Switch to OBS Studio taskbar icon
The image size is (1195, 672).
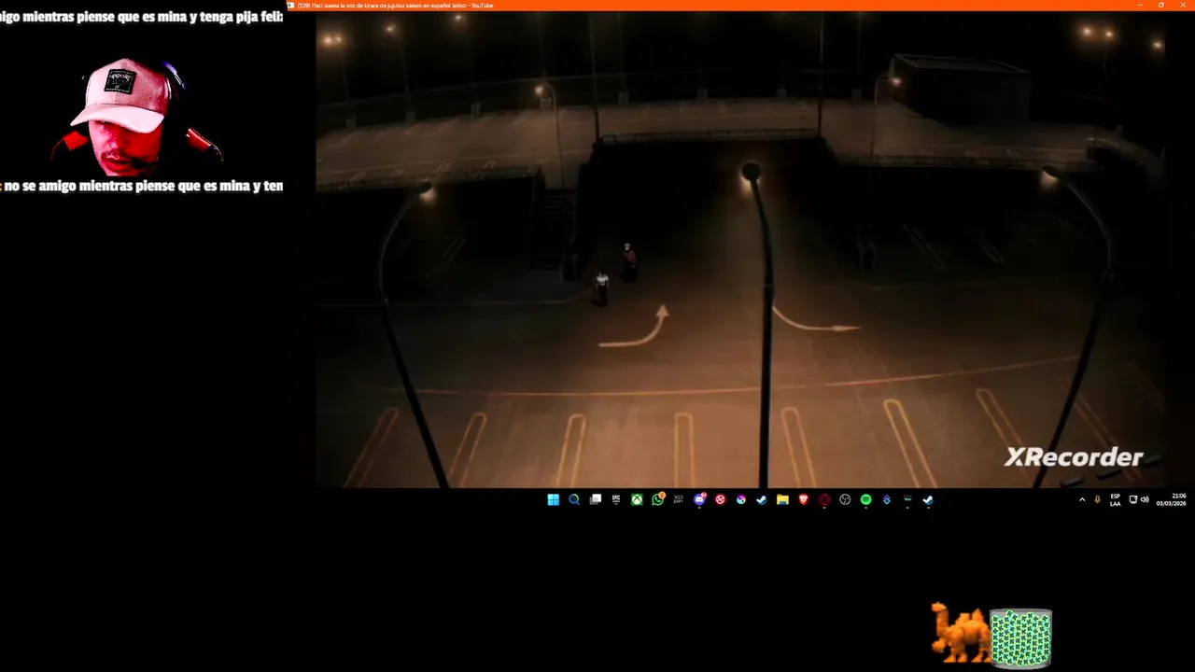coord(845,499)
